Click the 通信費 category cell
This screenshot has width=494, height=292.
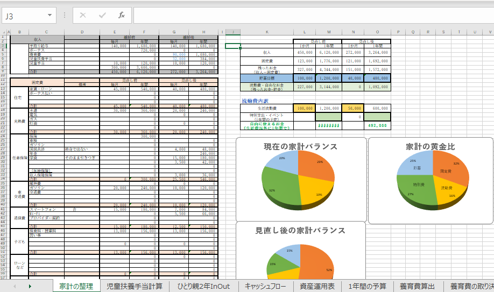coord(19,218)
